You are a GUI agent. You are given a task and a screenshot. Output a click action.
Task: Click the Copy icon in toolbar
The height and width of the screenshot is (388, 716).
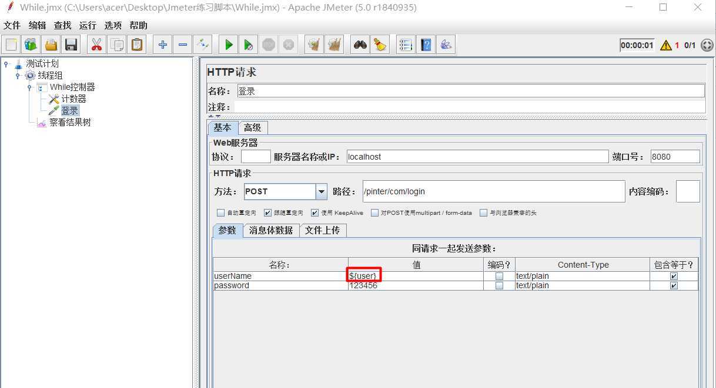pyautogui.click(x=117, y=45)
